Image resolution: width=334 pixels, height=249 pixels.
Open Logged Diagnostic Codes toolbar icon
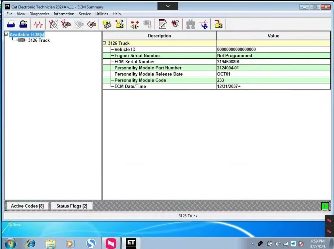pos(66,24)
